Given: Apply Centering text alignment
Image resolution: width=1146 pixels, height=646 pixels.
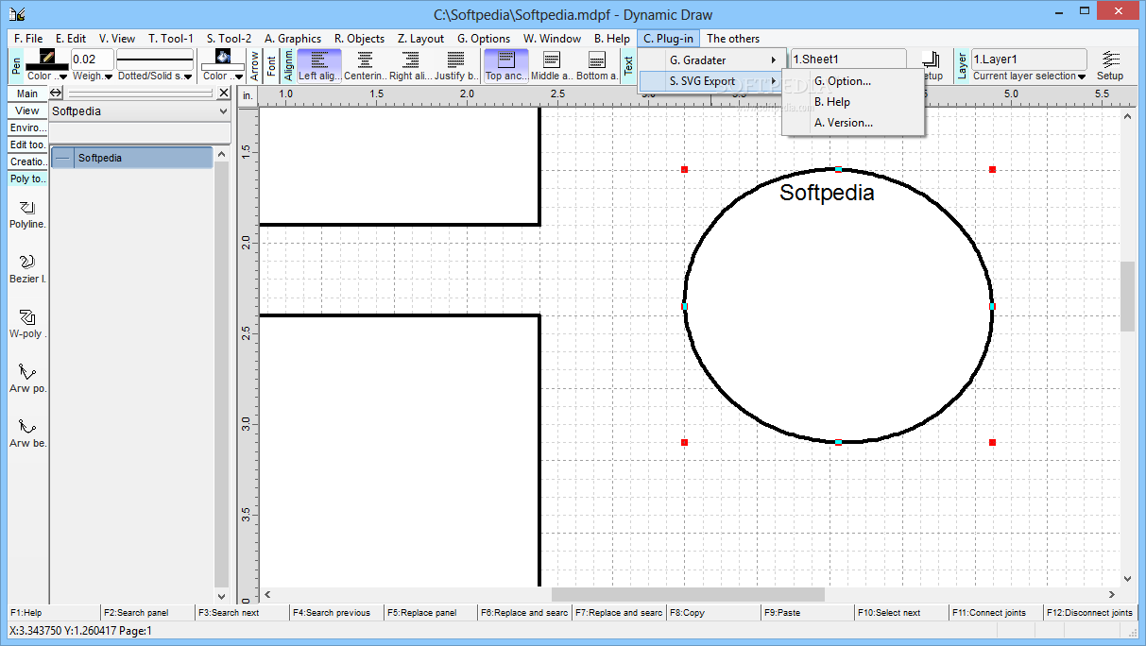Looking at the screenshot, I should point(365,65).
